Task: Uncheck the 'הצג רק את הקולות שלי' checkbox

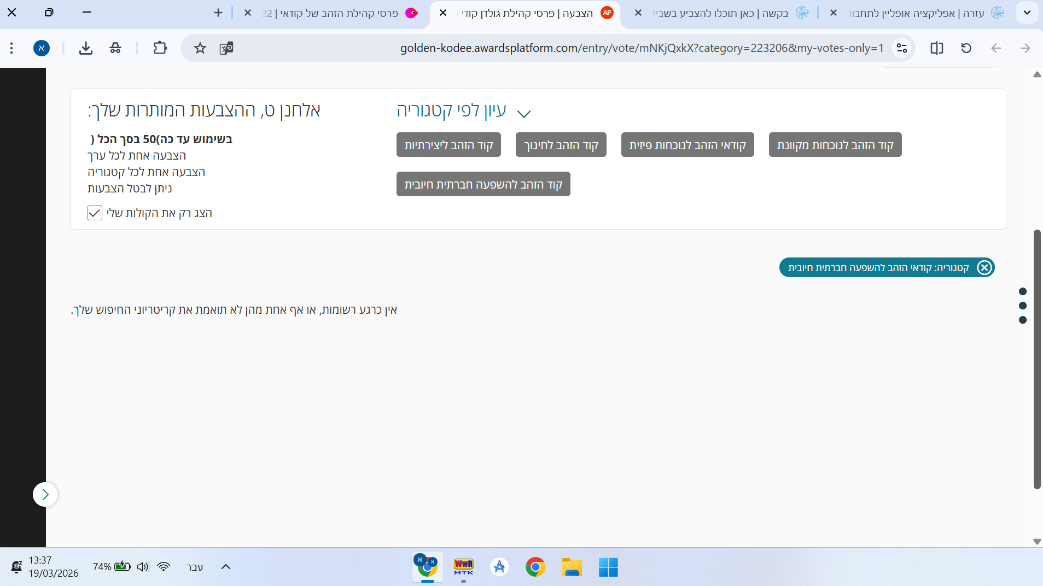Action: click(x=95, y=213)
